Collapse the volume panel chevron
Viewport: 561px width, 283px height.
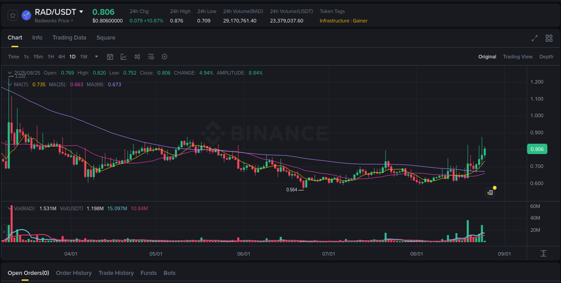tap(10, 208)
